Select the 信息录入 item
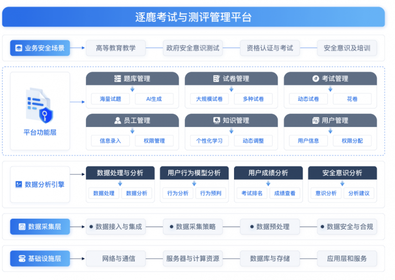 click(x=110, y=141)
